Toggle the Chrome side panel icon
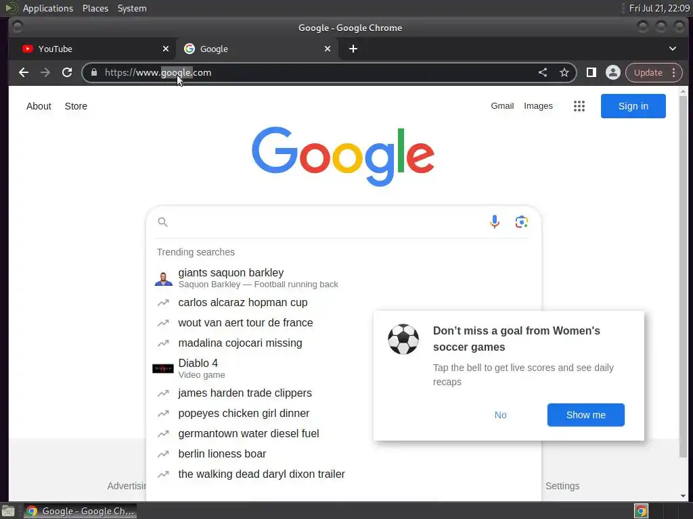Screen dimensions: 693x519 pos(591,72)
